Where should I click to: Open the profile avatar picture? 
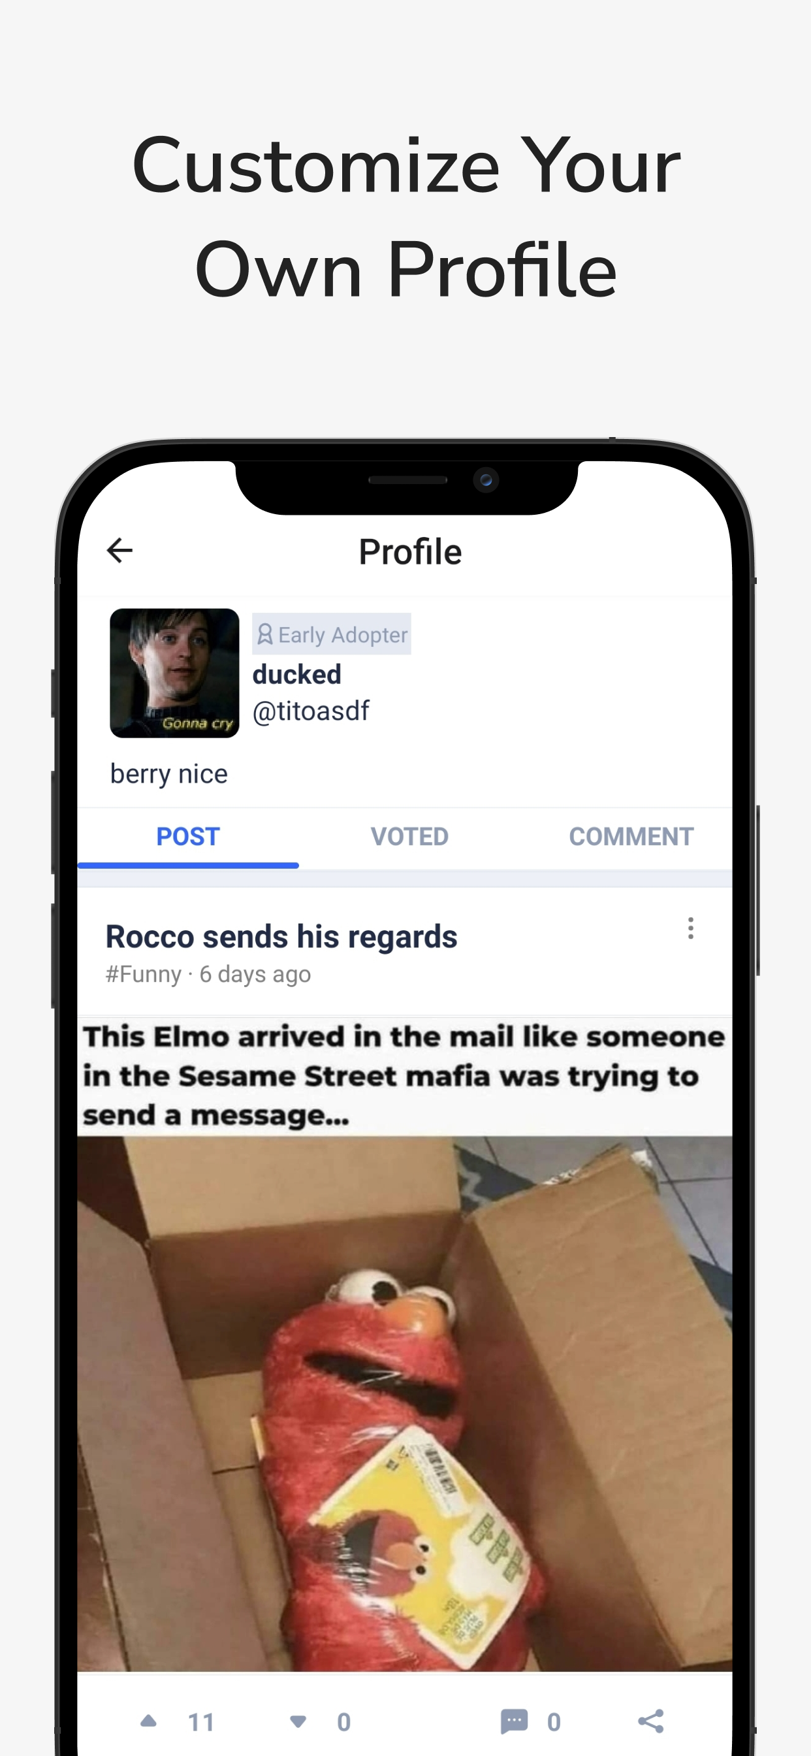point(174,673)
